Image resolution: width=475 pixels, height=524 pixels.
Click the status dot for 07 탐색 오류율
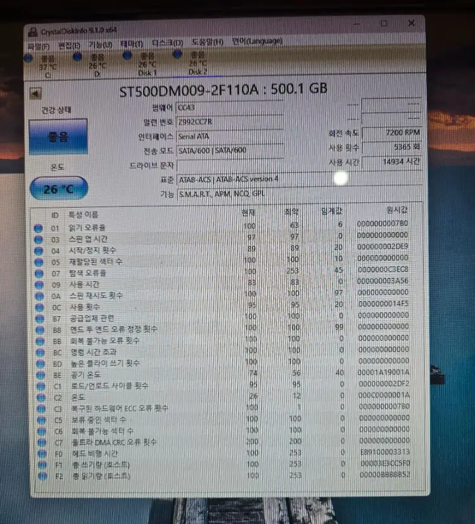[x=39, y=273]
